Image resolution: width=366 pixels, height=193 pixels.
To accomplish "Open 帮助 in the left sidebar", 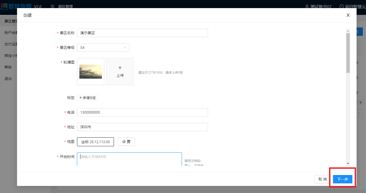I will tap(8, 67).
